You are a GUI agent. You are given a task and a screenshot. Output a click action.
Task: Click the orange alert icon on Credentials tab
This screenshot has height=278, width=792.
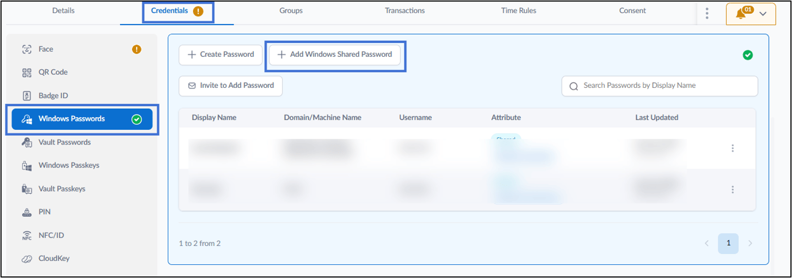198,11
